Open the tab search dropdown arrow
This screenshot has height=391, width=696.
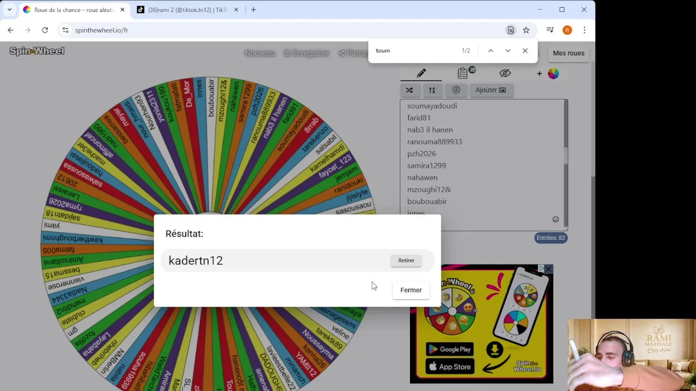(9, 10)
